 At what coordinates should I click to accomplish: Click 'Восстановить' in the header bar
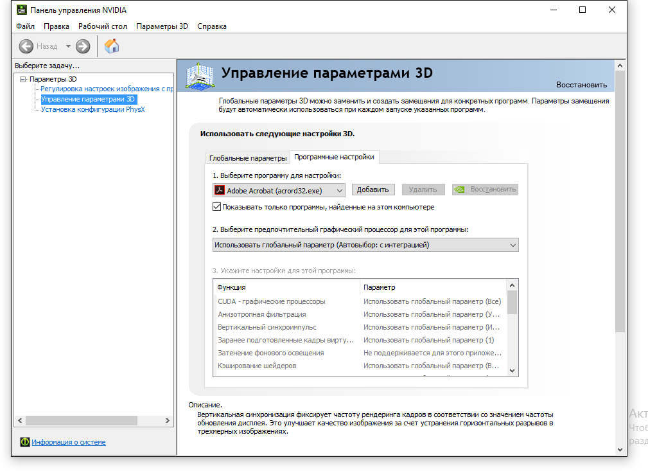581,84
